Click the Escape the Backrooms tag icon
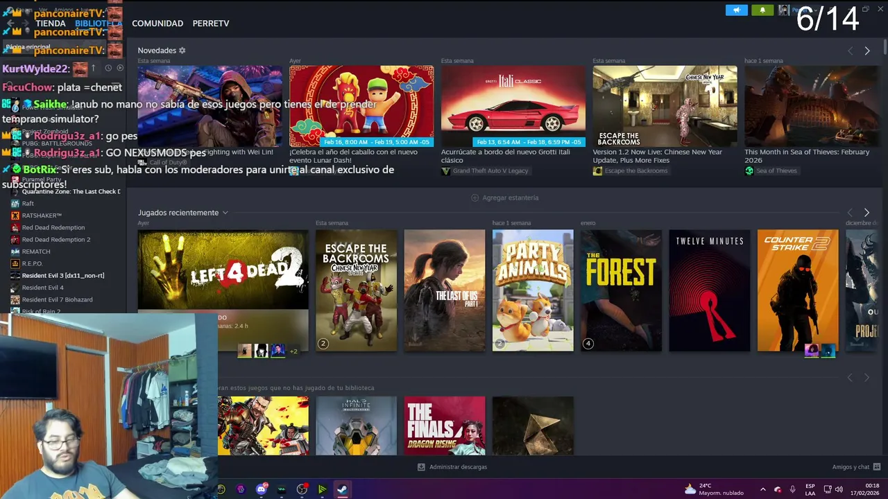 597,171
